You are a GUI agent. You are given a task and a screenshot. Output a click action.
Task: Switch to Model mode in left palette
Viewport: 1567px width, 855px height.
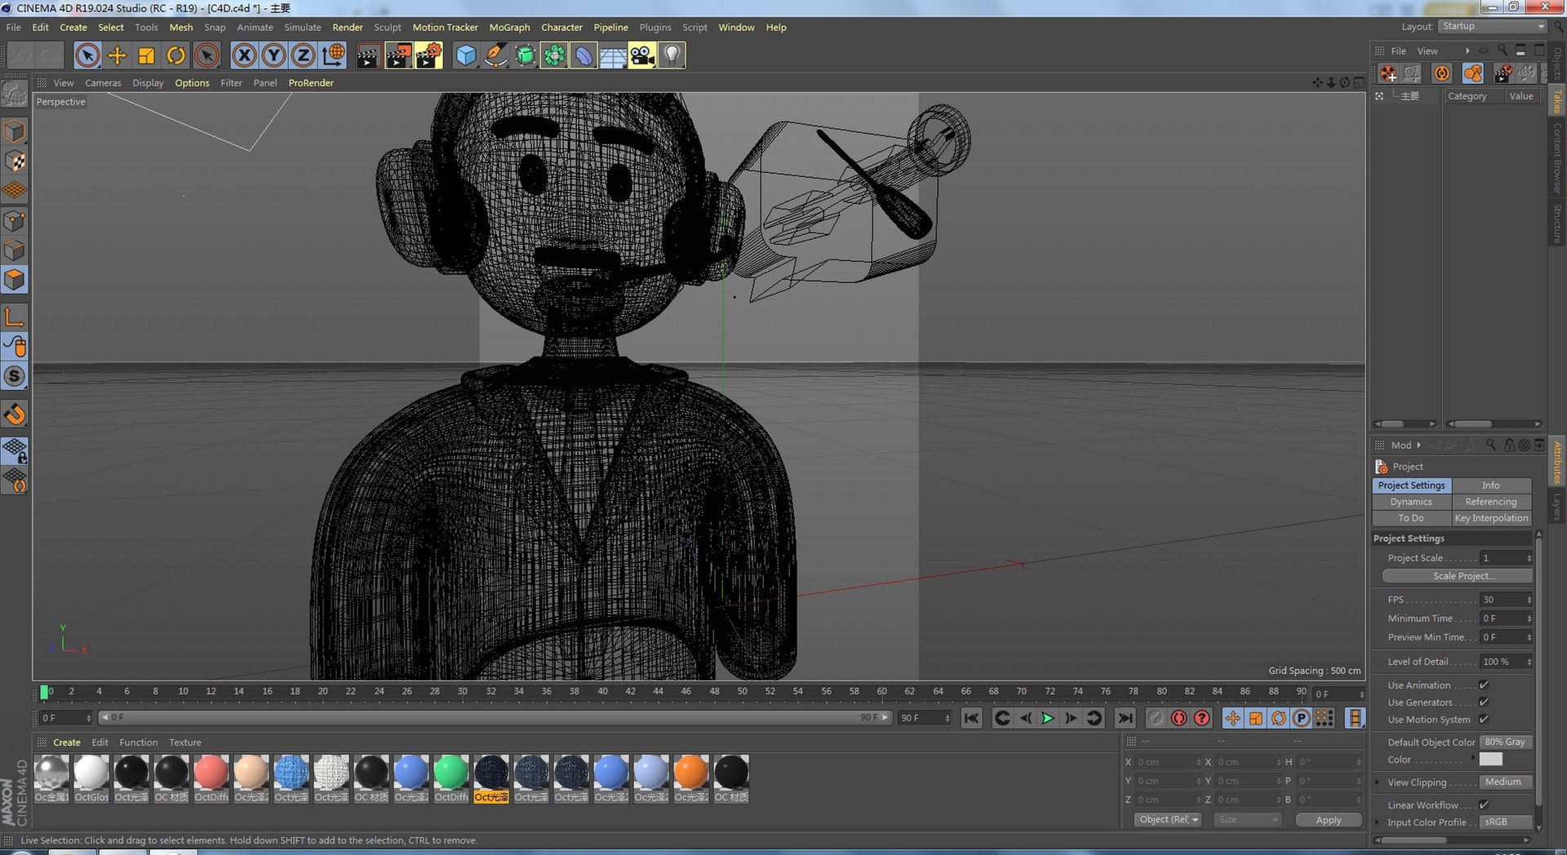coord(15,131)
